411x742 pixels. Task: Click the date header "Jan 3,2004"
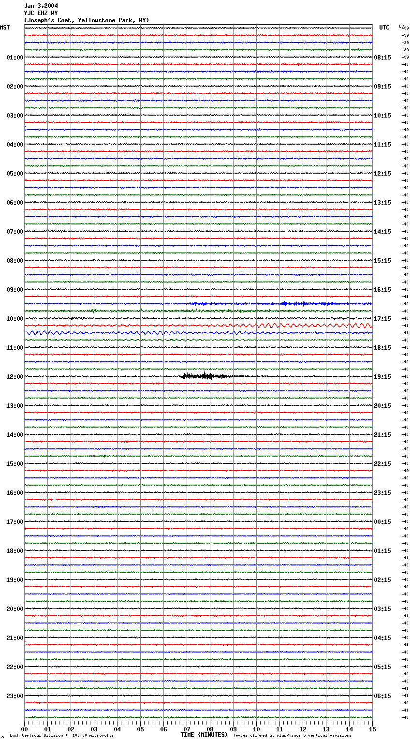pos(41,6)
